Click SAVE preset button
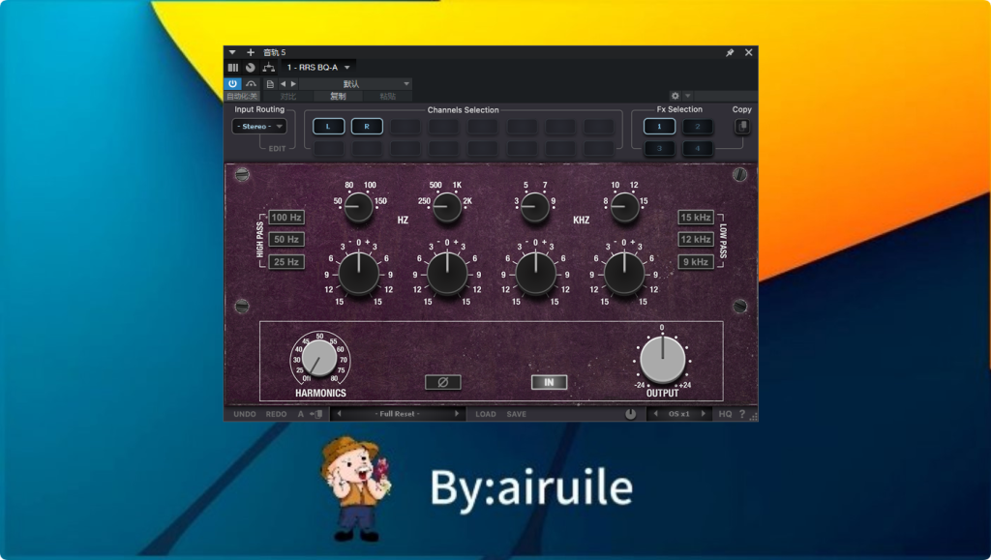Screen dimensions: 991x560 click(x=517, y=414)
